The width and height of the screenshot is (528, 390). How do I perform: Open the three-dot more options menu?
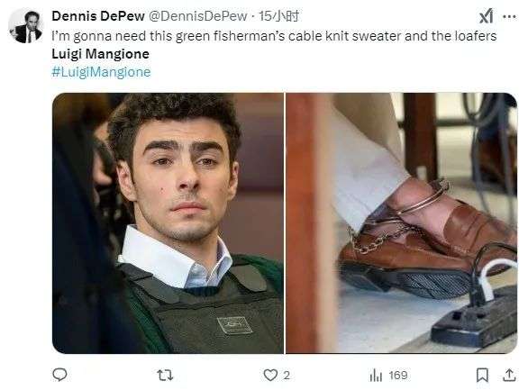click(509, 16)
